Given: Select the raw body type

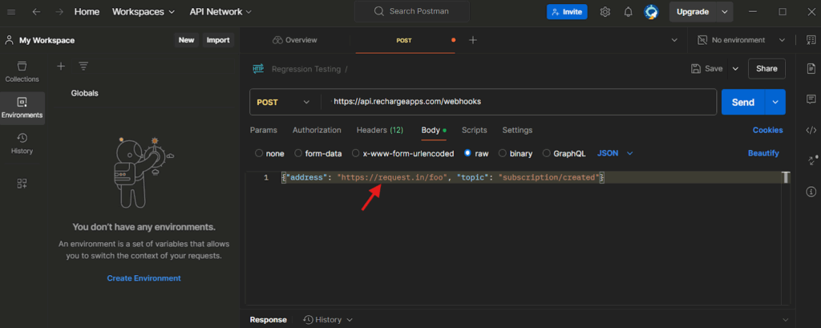Looking at the screenshot, I should [x=467, y=153].
